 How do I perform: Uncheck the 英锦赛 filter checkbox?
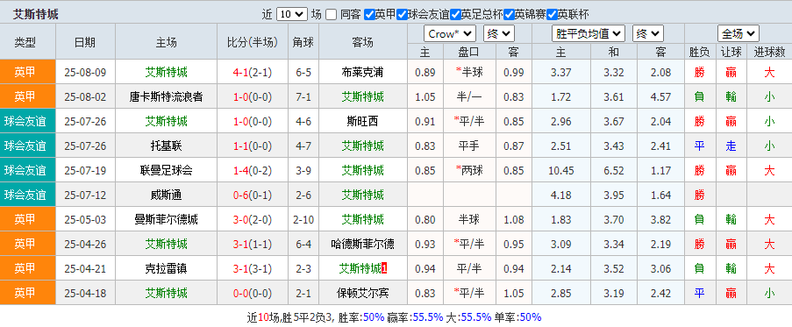coord(509,14)
